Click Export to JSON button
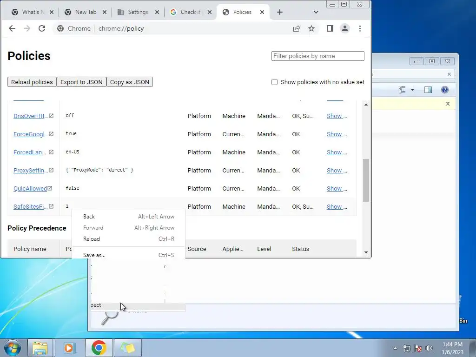This screenshot has width=476, height=357. coord(81,82)
